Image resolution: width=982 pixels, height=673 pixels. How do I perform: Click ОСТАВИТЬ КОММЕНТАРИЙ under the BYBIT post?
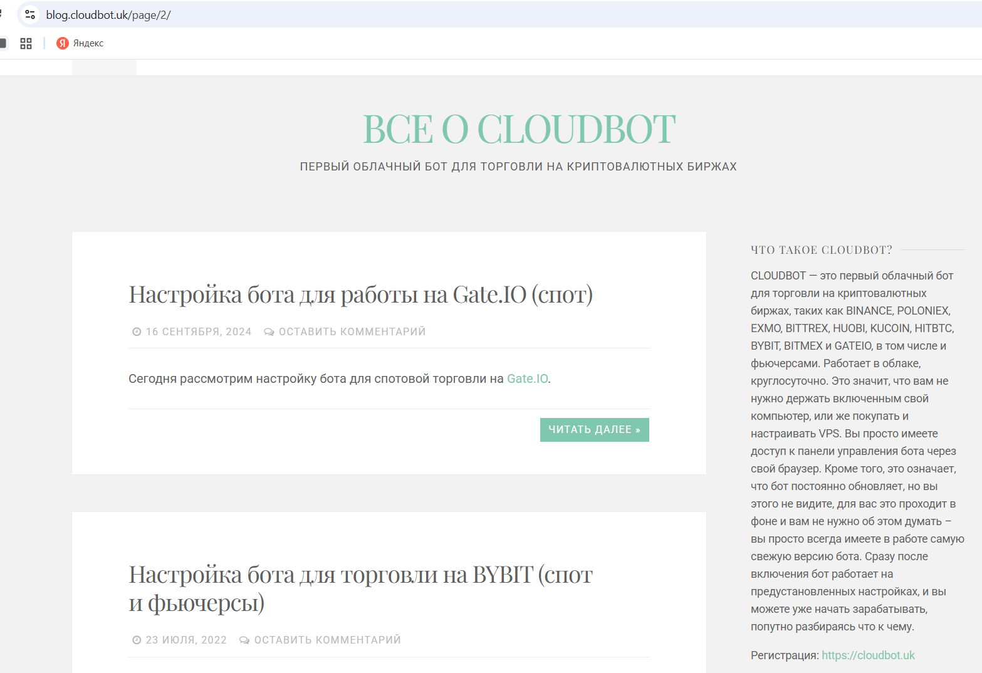pos(327,640)
